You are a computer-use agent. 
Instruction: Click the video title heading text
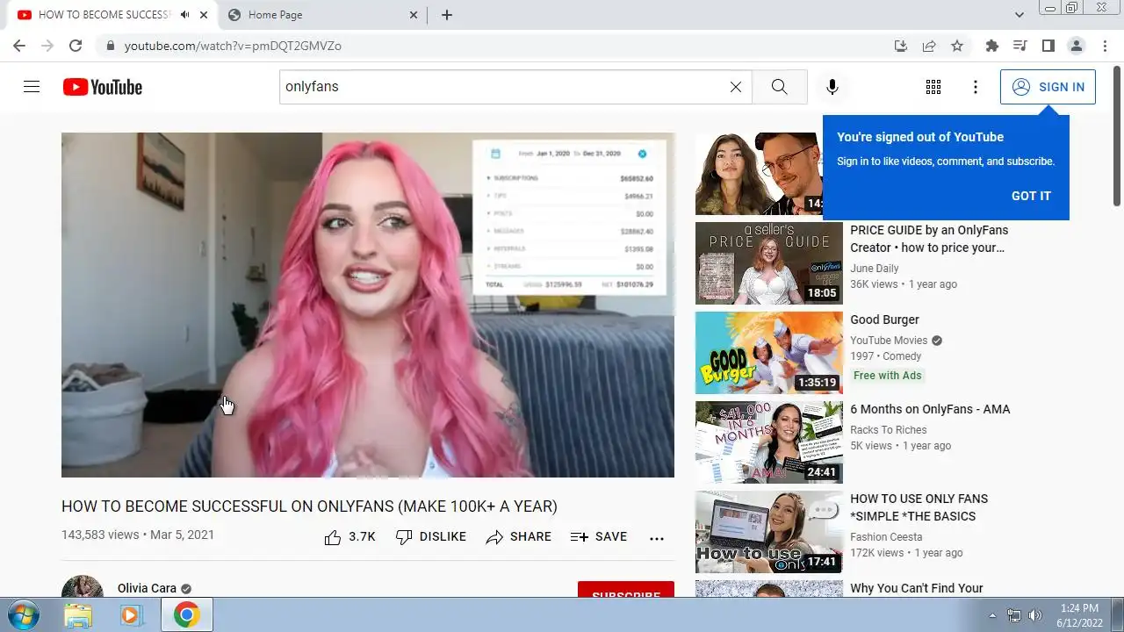(x=309, y=506)
